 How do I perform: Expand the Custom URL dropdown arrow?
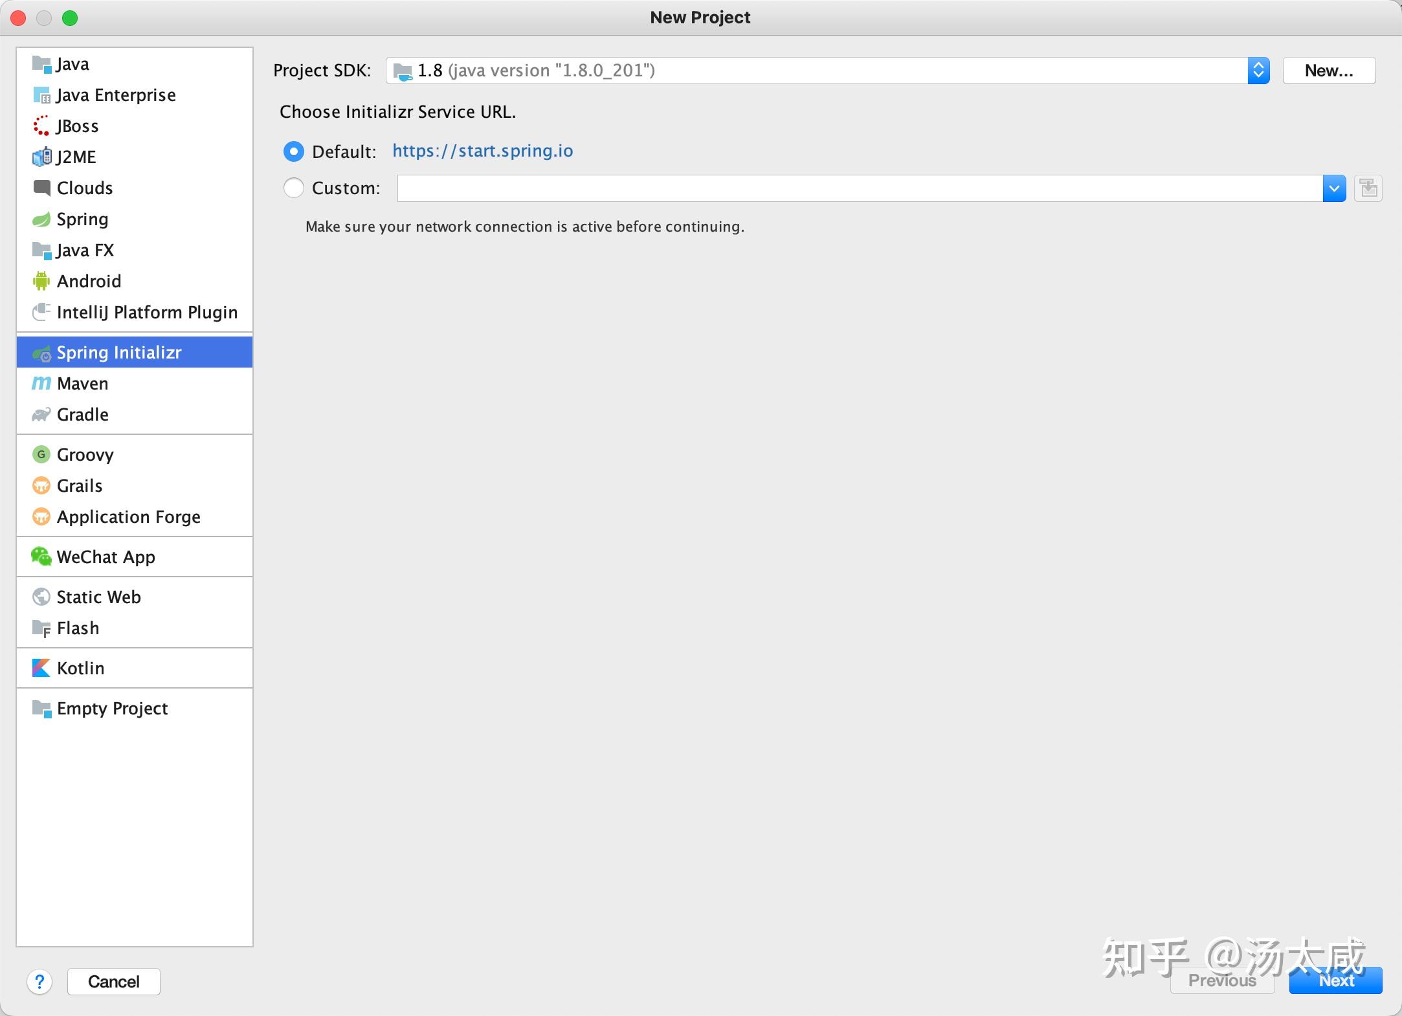pos(1334,188)
